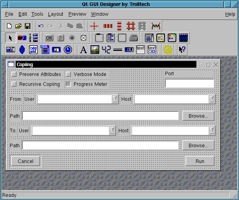Click the Port input field
The height and width of the screenshot is (200, 239).
coord(189,83)
